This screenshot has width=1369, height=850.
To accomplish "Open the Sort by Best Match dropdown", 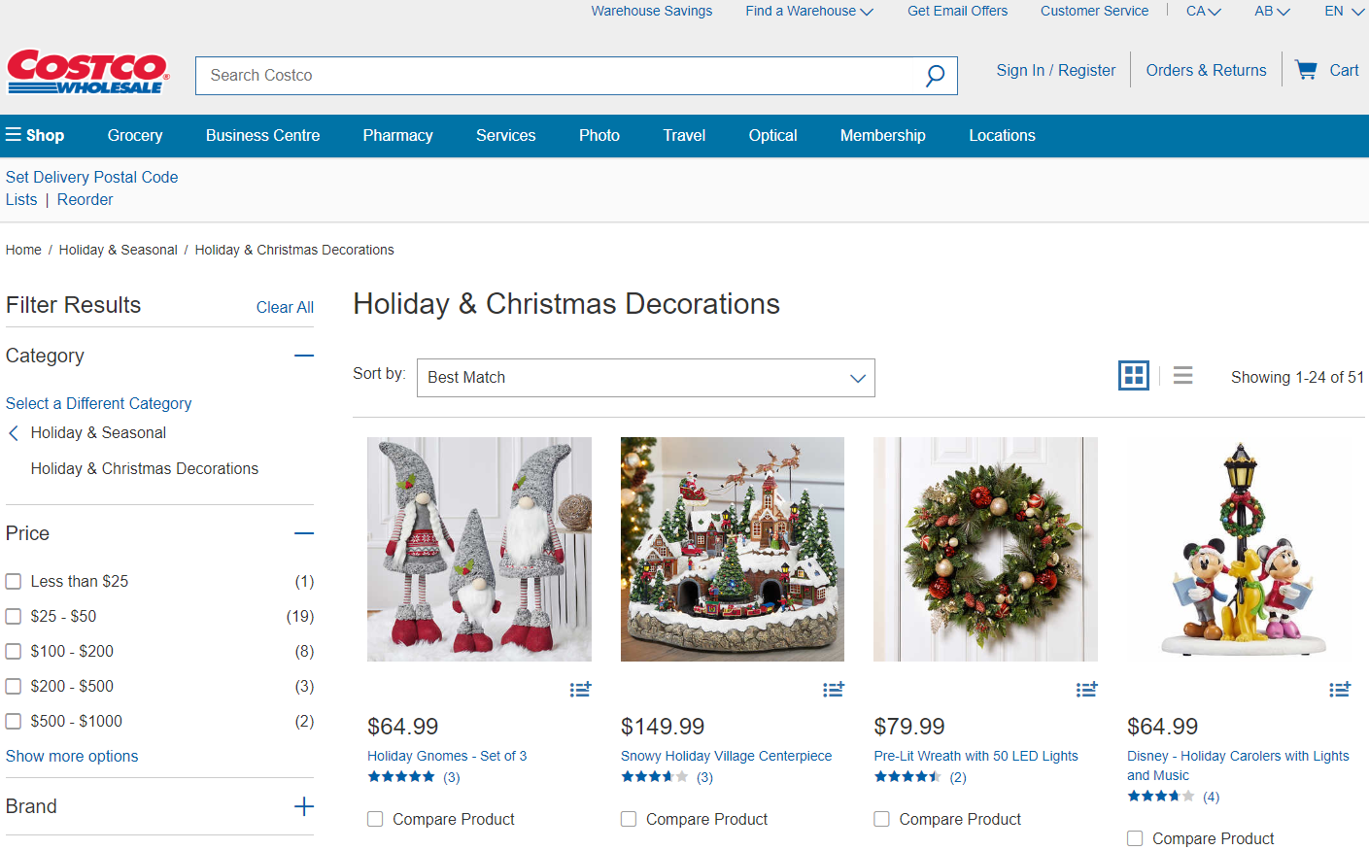I will point(646,378).
